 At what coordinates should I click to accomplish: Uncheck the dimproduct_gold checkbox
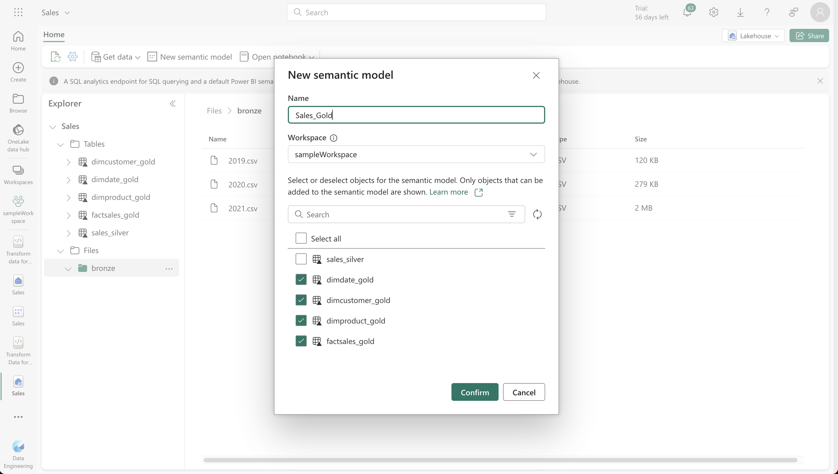[301, 320]
